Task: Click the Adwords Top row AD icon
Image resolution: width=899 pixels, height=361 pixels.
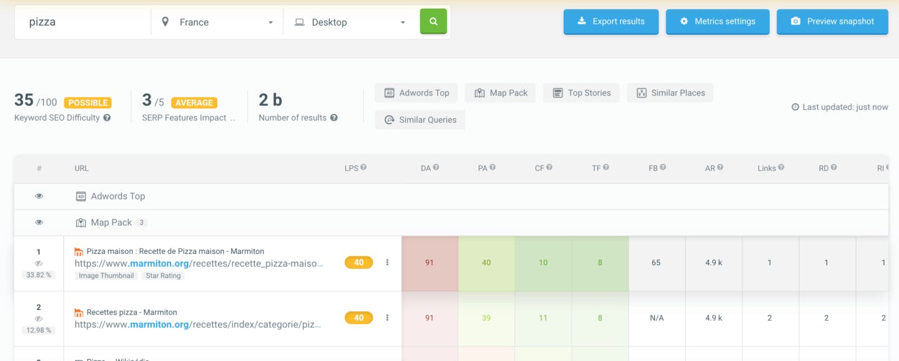Action: [81, 196]
